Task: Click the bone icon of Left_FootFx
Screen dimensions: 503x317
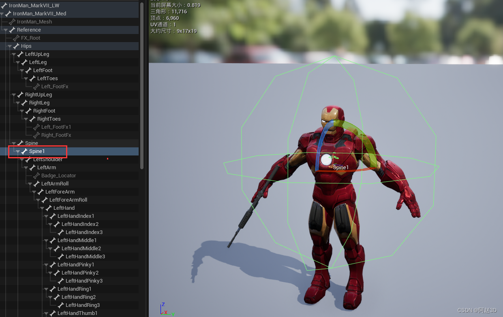Action: click(36, 87)
